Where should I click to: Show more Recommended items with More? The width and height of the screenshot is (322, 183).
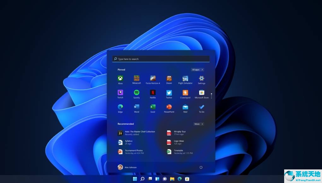click(198, 124)
